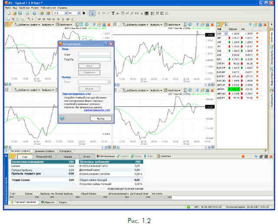Select the pointer cursor tool in toolbar
The height and width of the screenshot is (224, 278).
92,13
